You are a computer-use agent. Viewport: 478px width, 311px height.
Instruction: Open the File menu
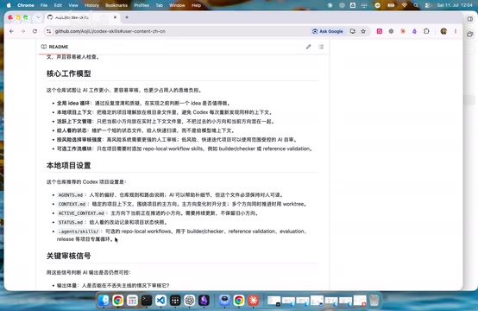click(x=44, y=5)
